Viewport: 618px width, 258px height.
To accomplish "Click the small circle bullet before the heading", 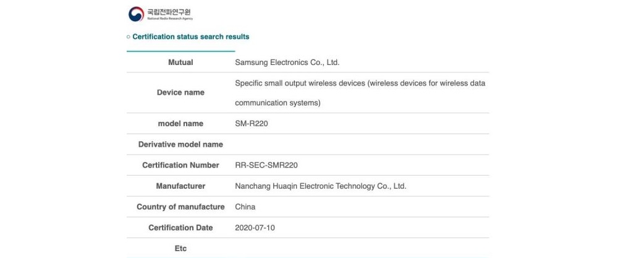I will coord(129,37).
